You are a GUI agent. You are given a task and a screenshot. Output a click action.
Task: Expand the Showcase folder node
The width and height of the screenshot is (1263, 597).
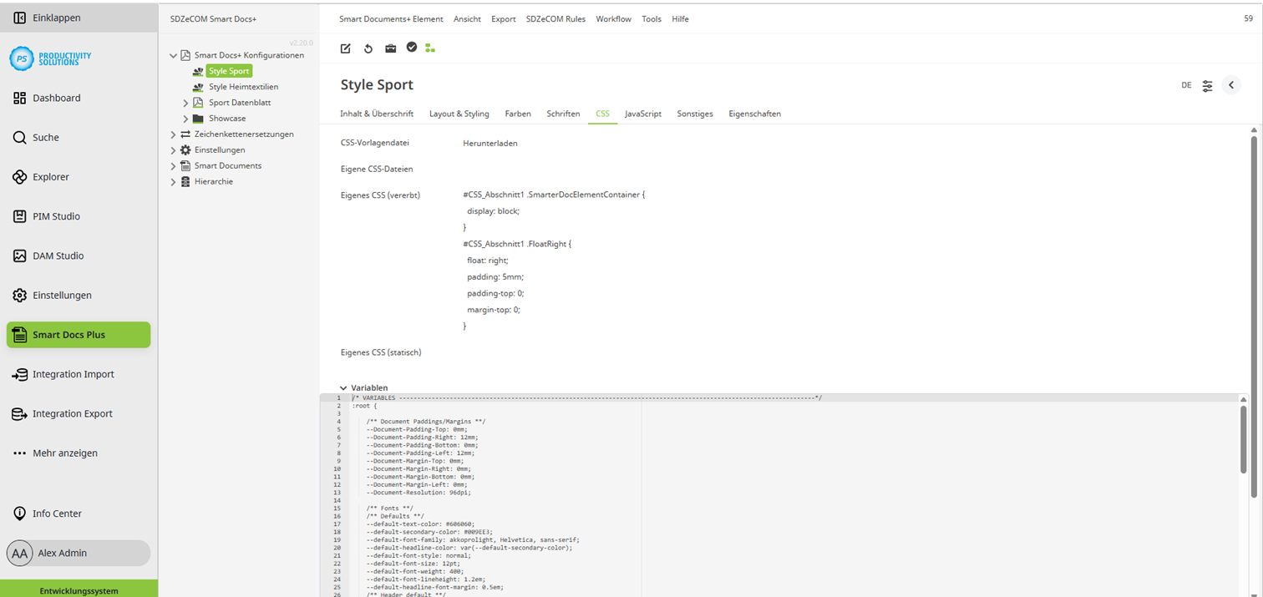[x=185, y=119]
